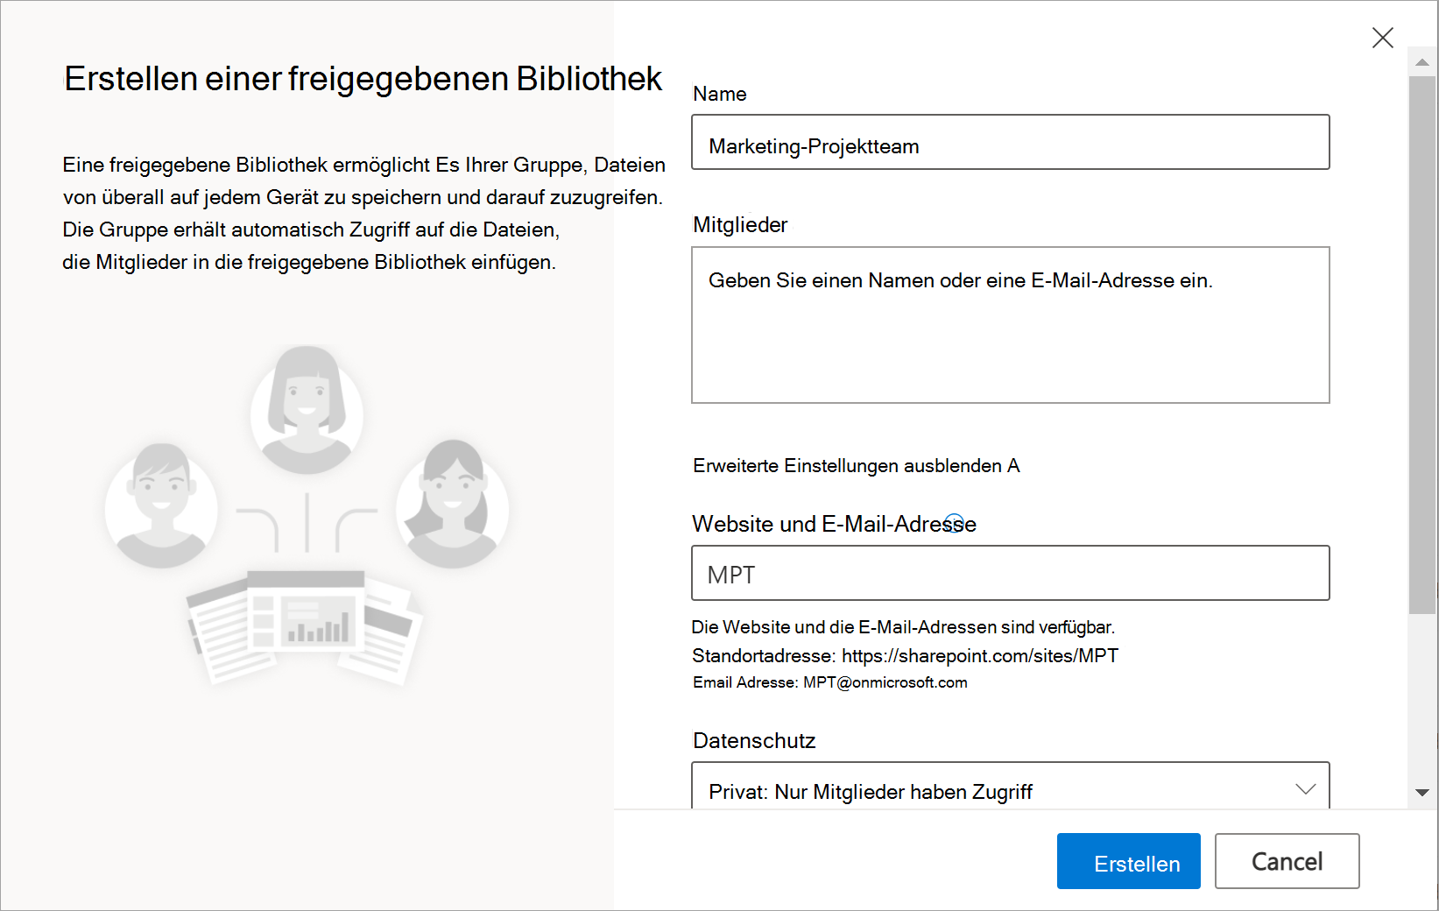This screenshot has height=911, width=1439.
Task: Click the info icon beside Website und E-Mail-Adresse
Action: click(955, 522)
